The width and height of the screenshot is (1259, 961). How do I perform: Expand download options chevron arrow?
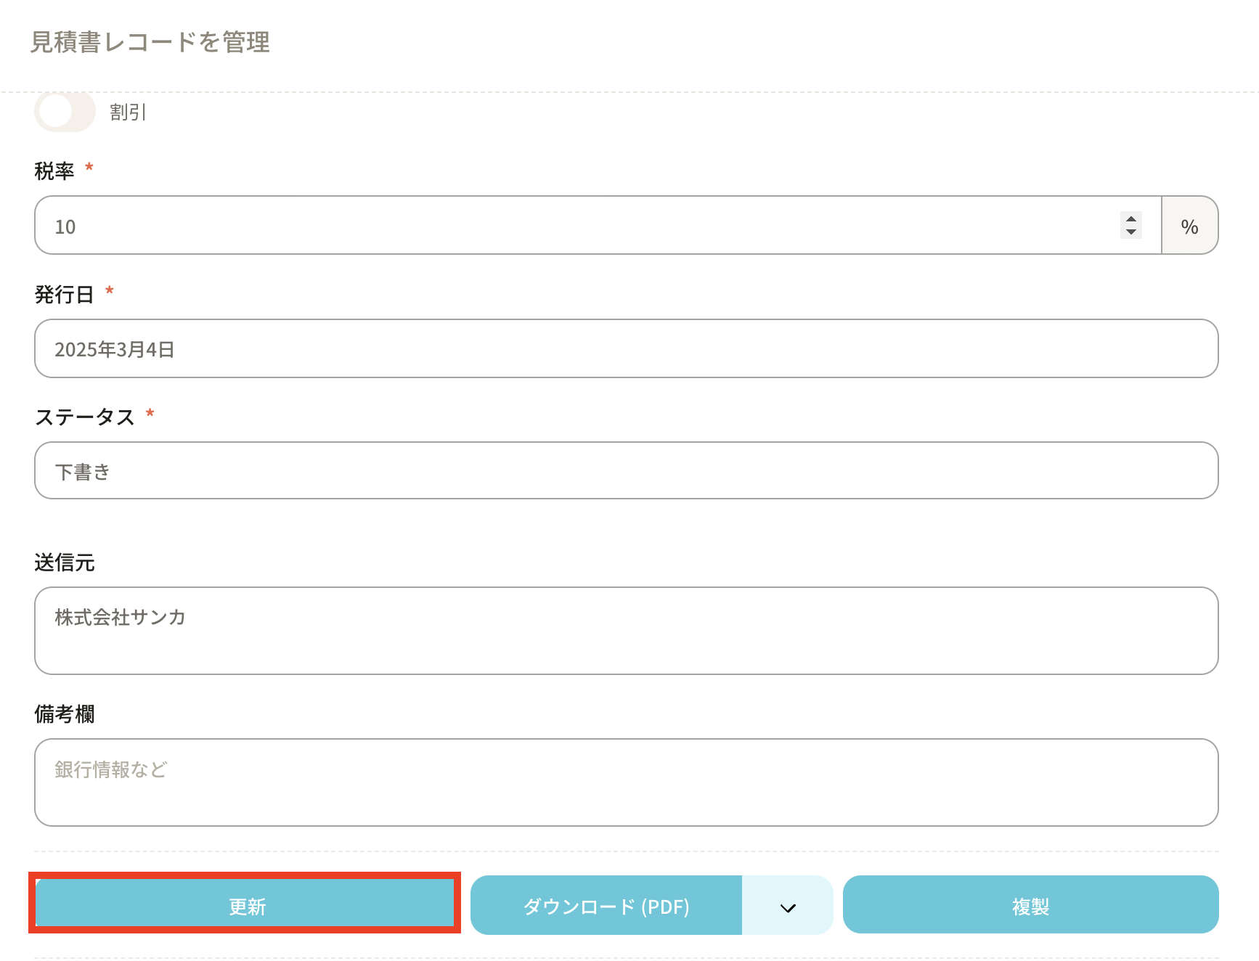coord(788,907)
